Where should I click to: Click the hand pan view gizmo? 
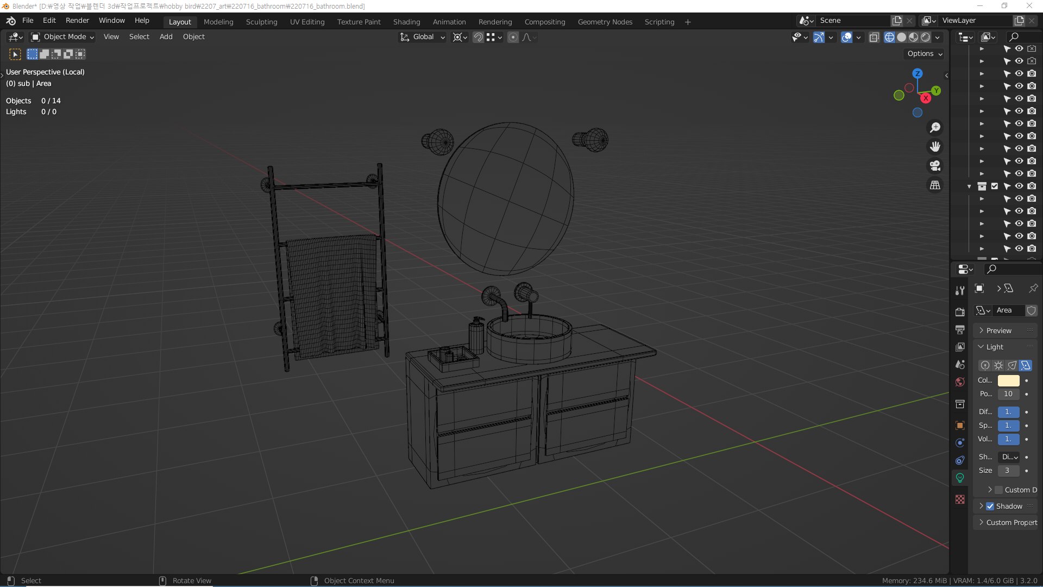point(935,147)
